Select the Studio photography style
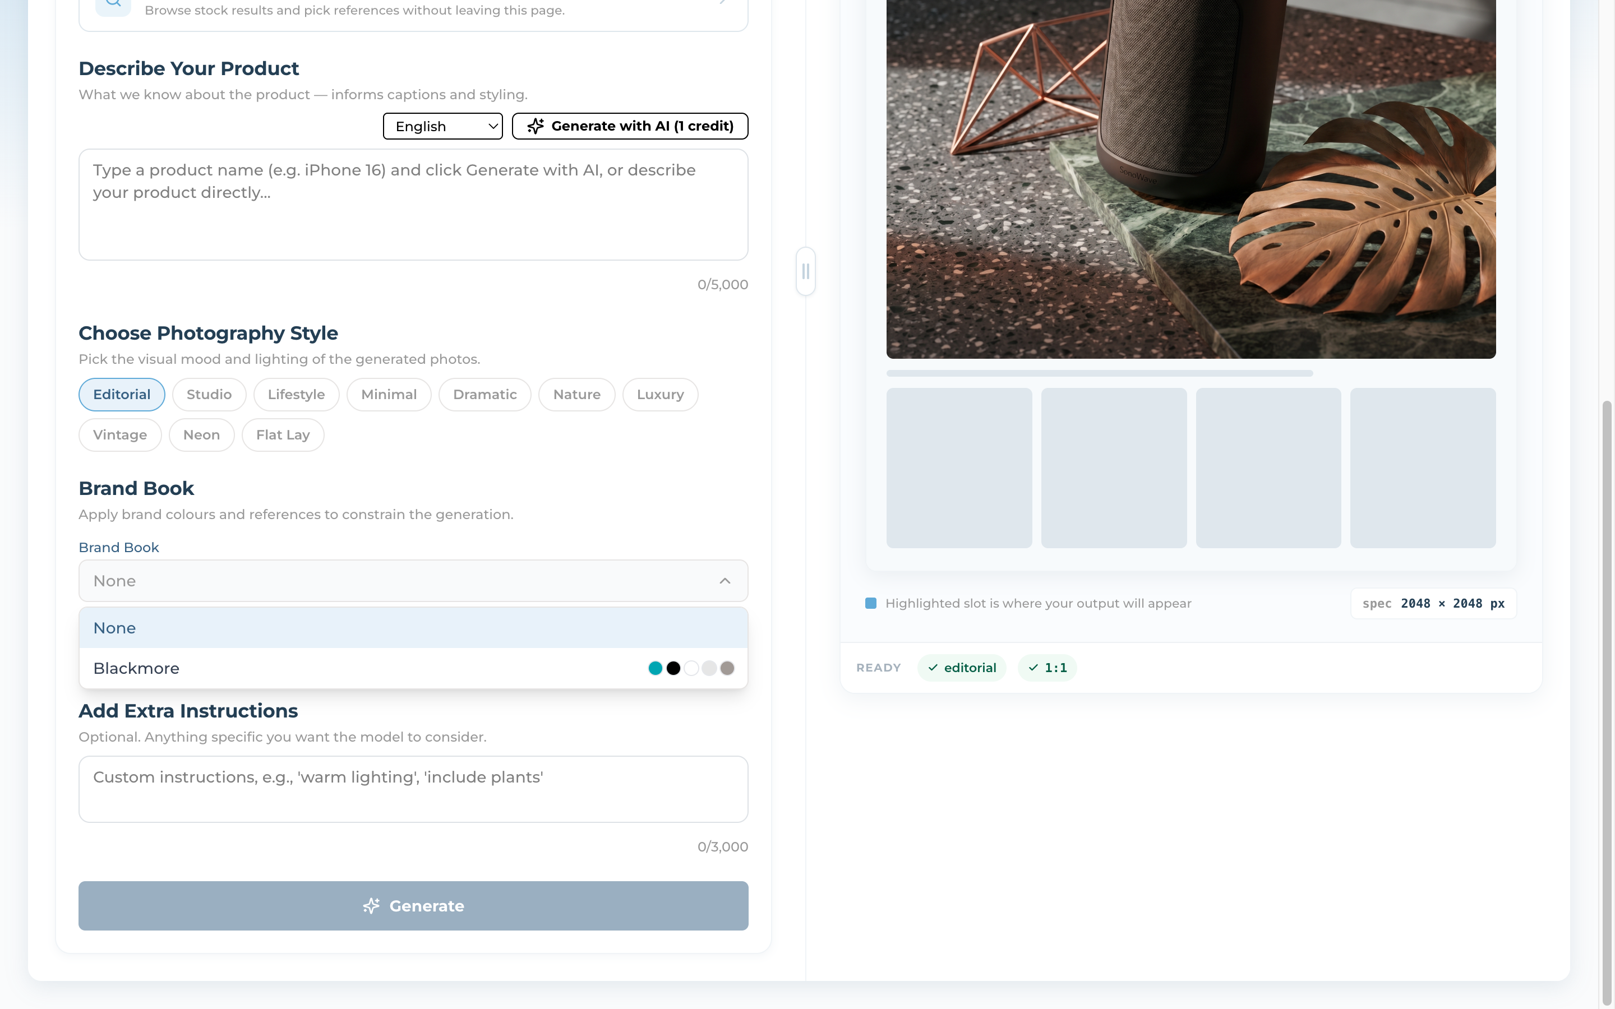Image resolution: width=1615 pixels, height=1009 pixels. tap(209, 395)
